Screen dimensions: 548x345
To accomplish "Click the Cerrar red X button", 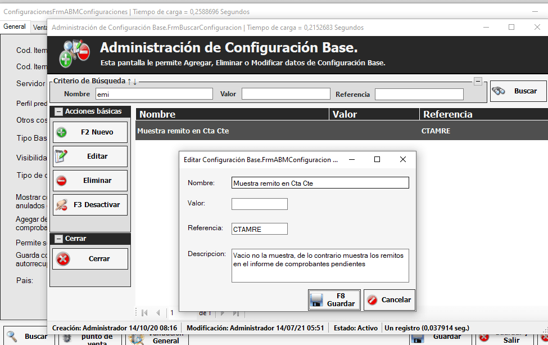I will tap(90, 259).
